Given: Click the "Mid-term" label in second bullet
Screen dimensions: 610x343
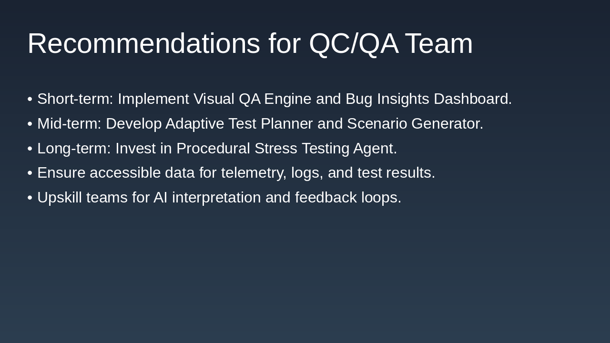Looking at the screenshot, I should click(x=69, y=124).
